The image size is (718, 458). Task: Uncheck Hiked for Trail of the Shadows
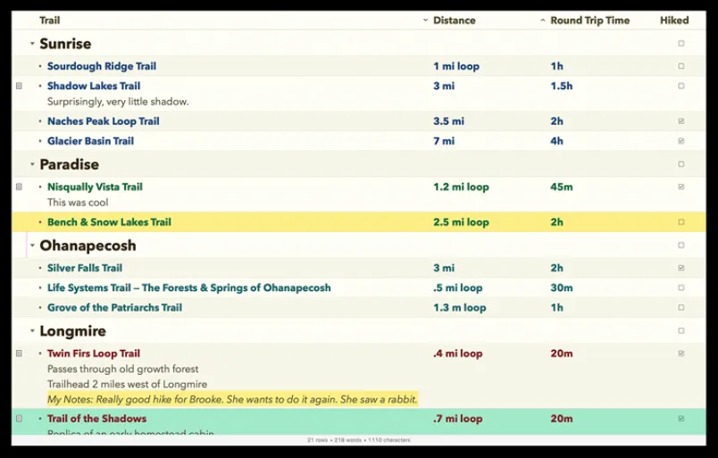point(680,418)
